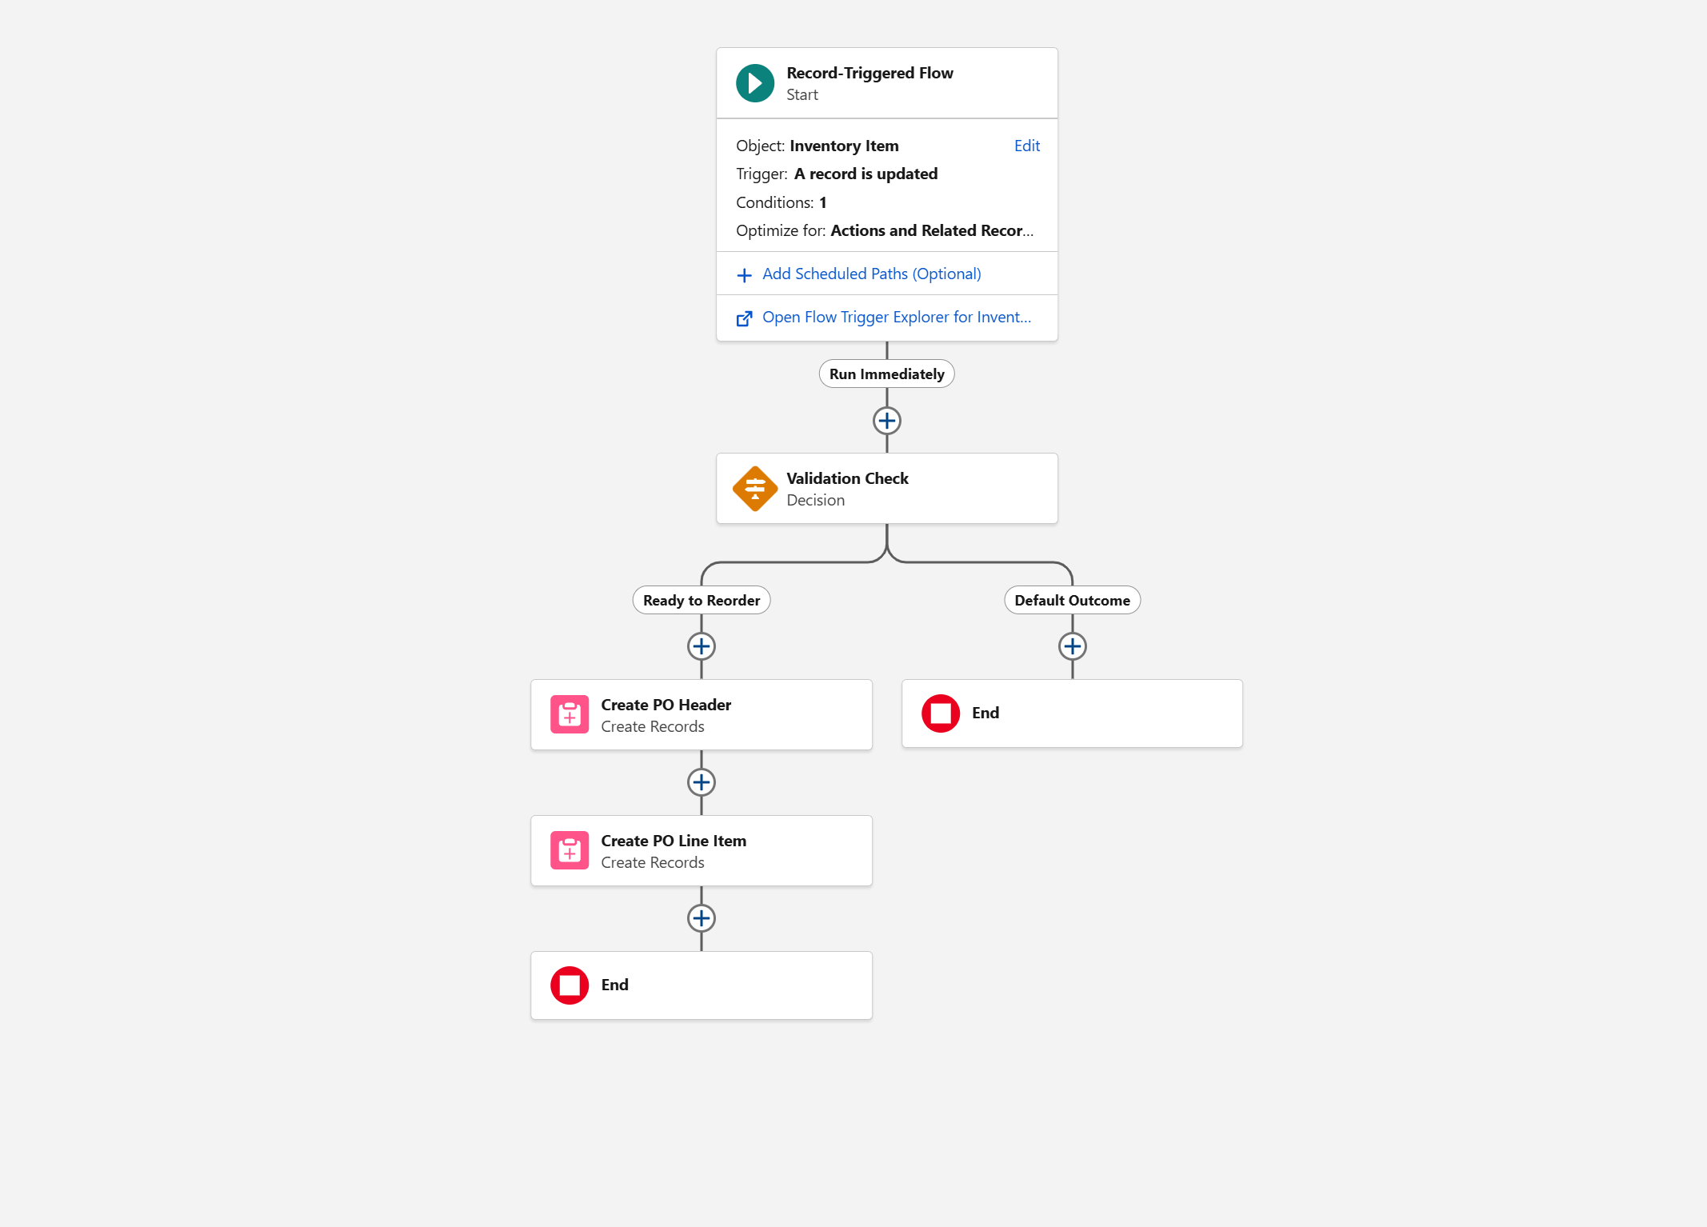Edit the Inventory Item start settings

(1027, 146)
